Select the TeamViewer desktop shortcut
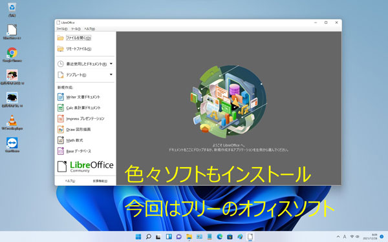 (12, 145)
